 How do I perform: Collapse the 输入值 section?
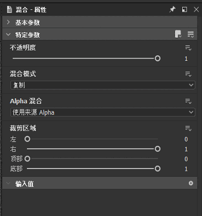point(8,183)
